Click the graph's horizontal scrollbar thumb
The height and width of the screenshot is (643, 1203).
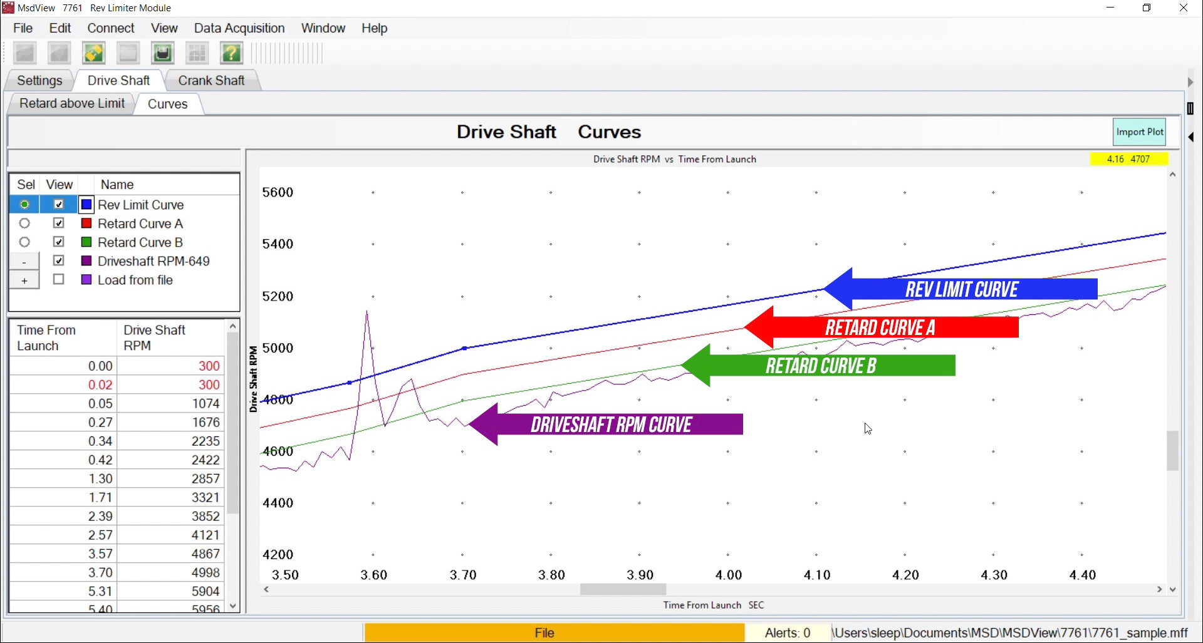pyautogui.click(x=623, y=589)
